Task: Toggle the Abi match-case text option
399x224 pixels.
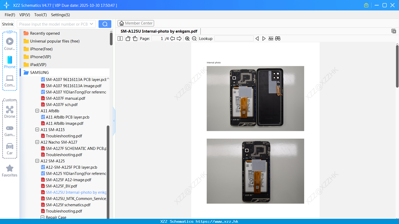Action: pos(271,38)
